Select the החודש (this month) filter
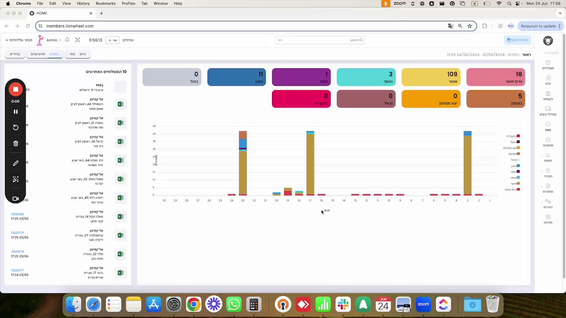Image resolution: width=566 pixels, height=318 pixels. [x=54, y=54]
